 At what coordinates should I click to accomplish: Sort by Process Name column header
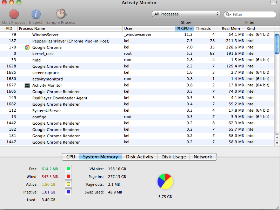tap(70, 28)
